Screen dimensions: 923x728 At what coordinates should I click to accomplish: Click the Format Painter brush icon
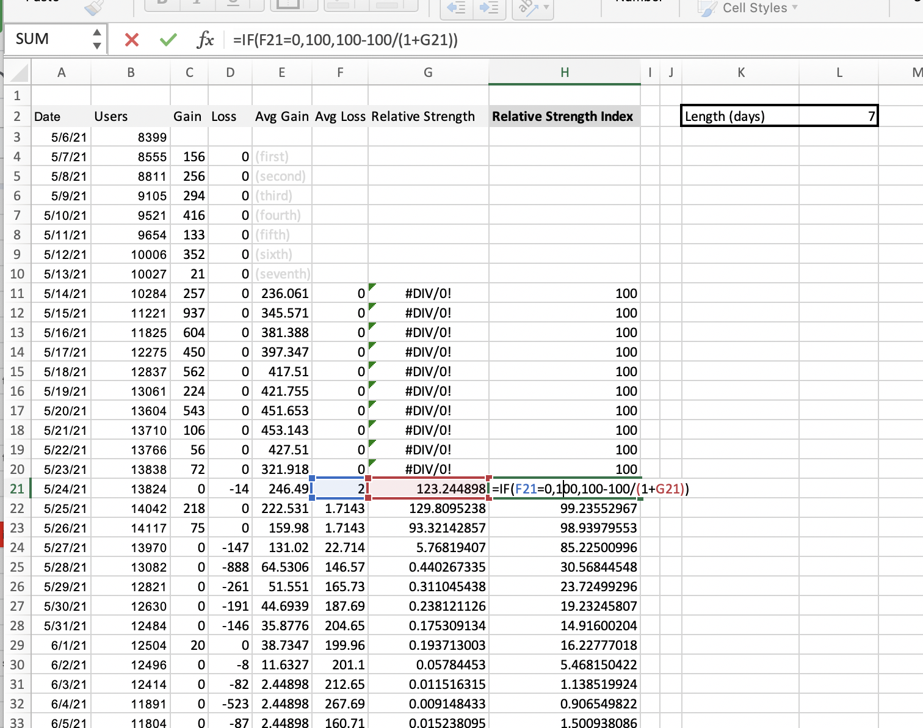[93, 8]
